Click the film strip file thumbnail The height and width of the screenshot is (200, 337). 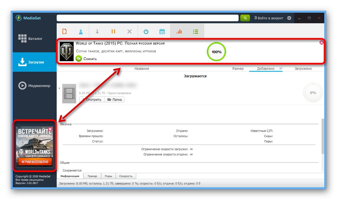tap(69, 93)
